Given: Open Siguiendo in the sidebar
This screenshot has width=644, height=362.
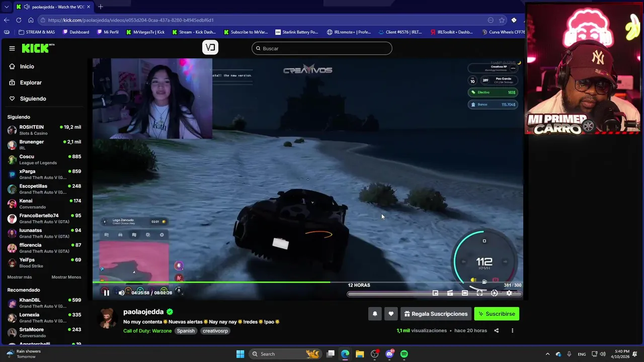Looking at the screenshot, I should click(33, 99).
